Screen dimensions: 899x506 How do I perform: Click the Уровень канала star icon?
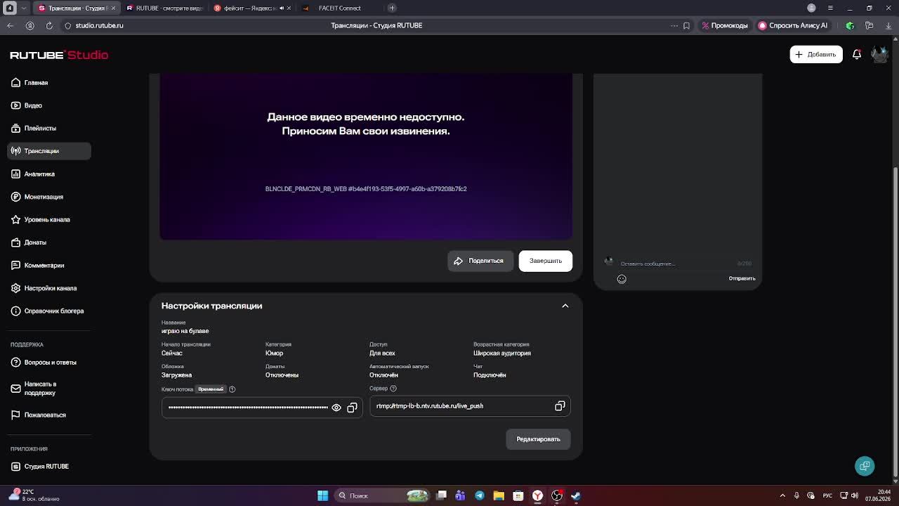point(15,220)
